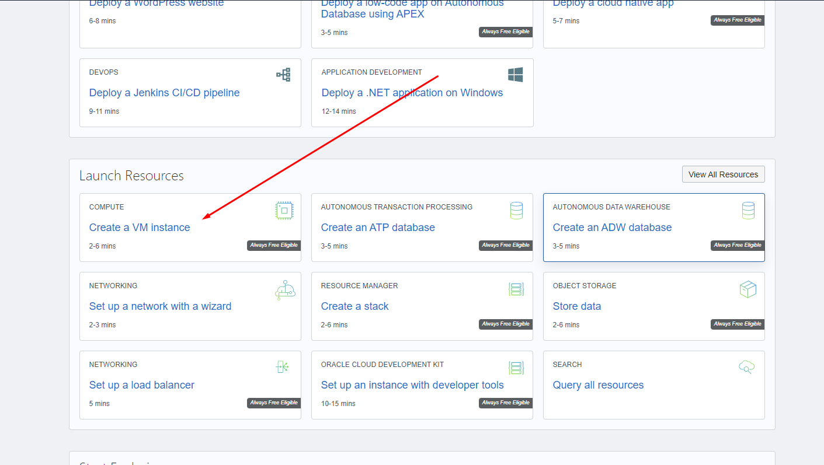824x465 pixels.
Task: Click the Always Free Eligible badge on the load balancer card
Action: pyautogui.click(x=274, y=403)
